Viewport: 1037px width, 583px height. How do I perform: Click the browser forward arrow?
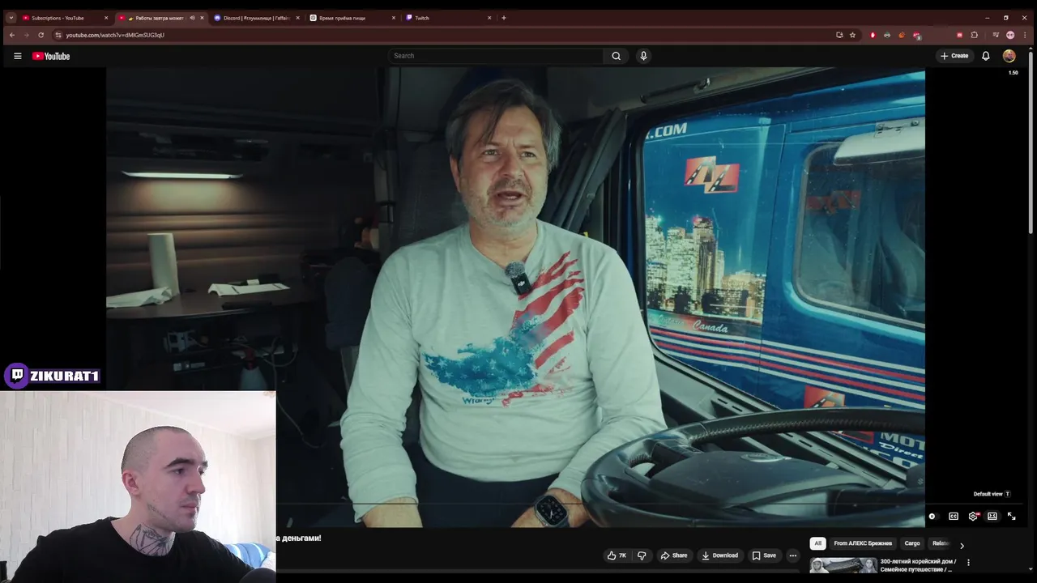[x=26, y=35]
